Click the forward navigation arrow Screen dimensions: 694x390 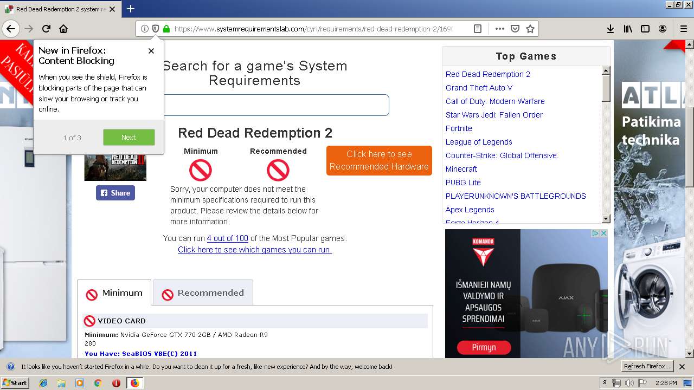tap(29, 29)
